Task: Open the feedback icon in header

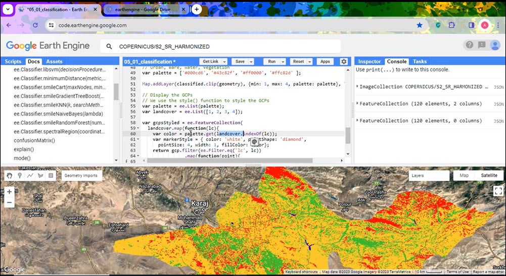Action: (482, 45)
